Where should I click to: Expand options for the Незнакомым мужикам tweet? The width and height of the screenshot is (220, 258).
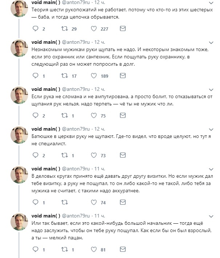[211, 43]
